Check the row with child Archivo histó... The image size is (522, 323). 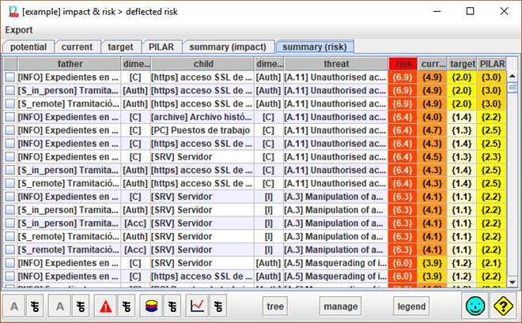coord(10,117)
